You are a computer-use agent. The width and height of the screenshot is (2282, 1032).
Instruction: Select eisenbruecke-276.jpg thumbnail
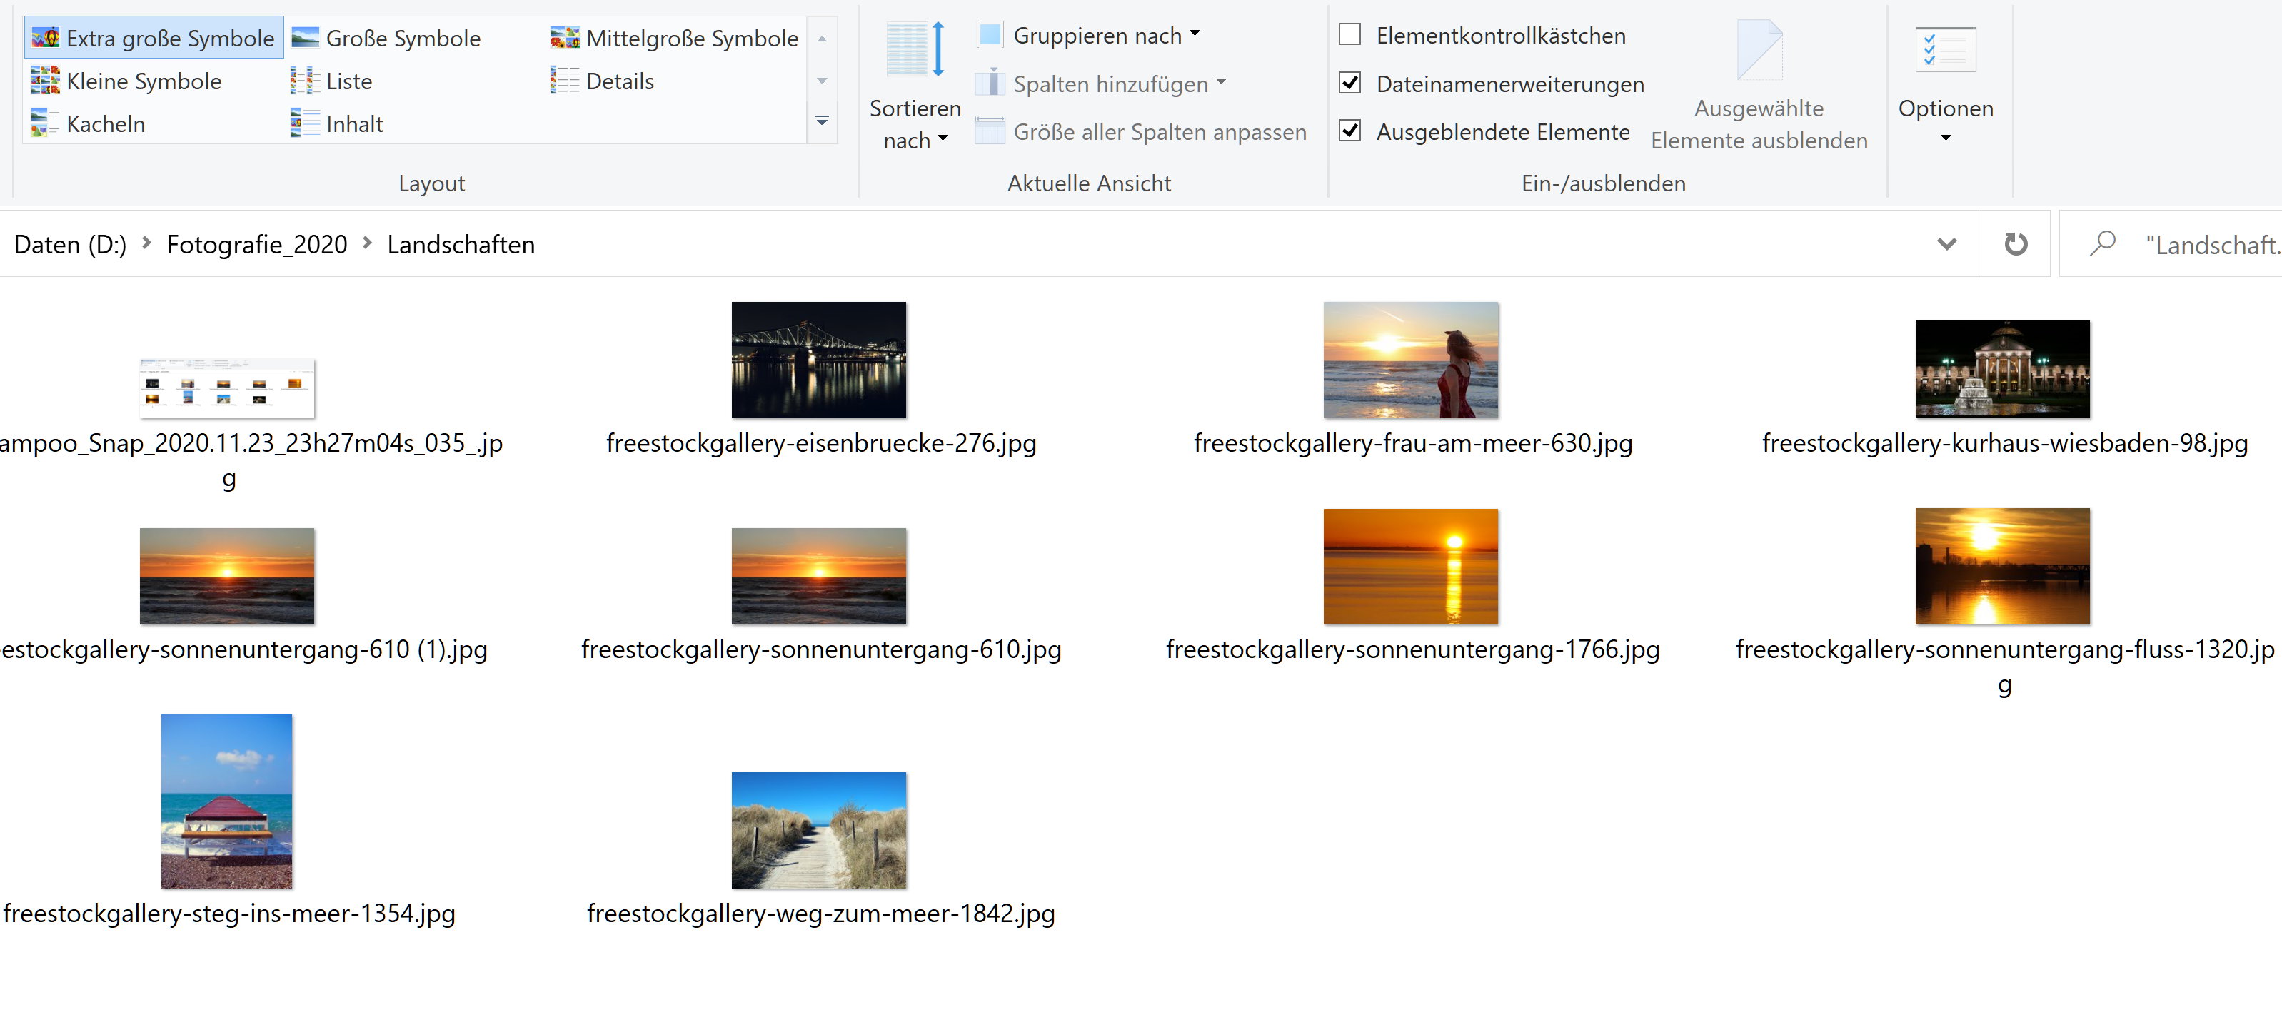818,360
